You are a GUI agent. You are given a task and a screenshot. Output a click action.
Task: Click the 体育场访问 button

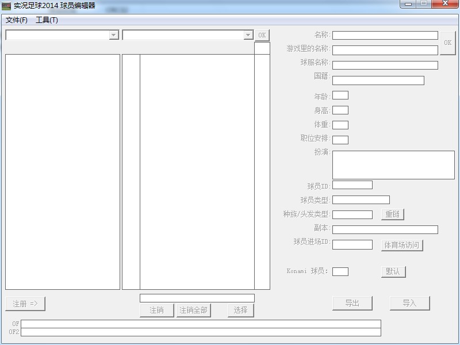click(x=402, y=246)
